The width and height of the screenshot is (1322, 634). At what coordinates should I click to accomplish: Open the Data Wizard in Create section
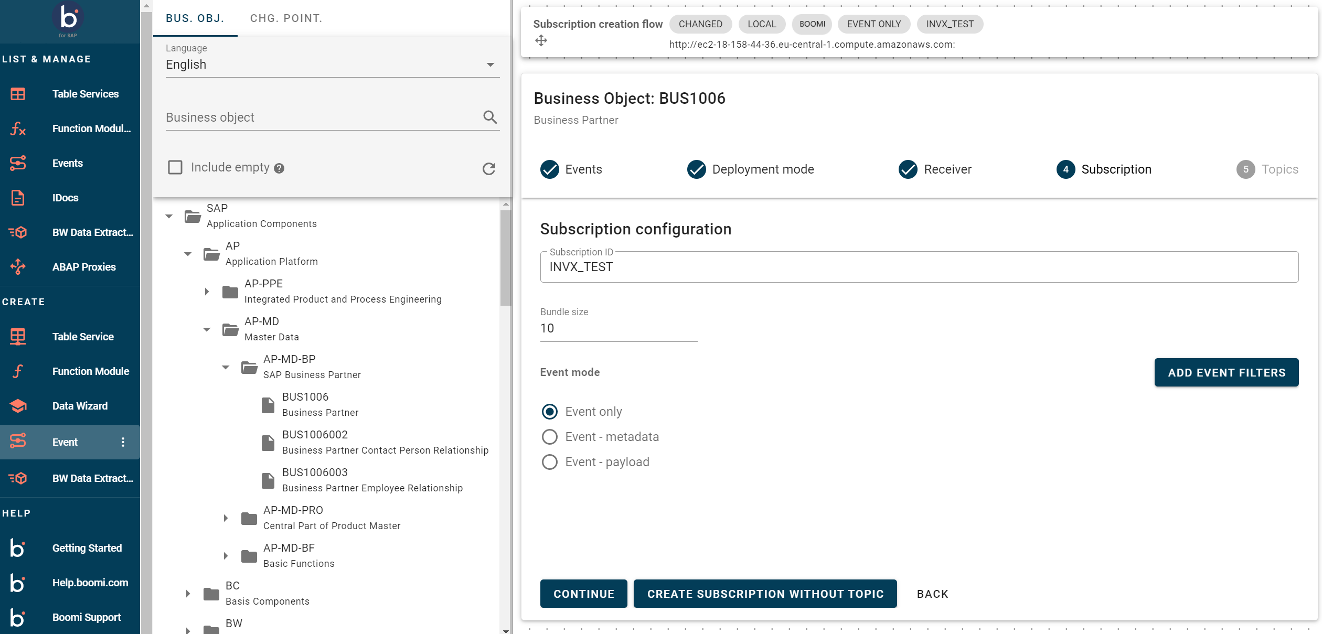click(80, 406)
